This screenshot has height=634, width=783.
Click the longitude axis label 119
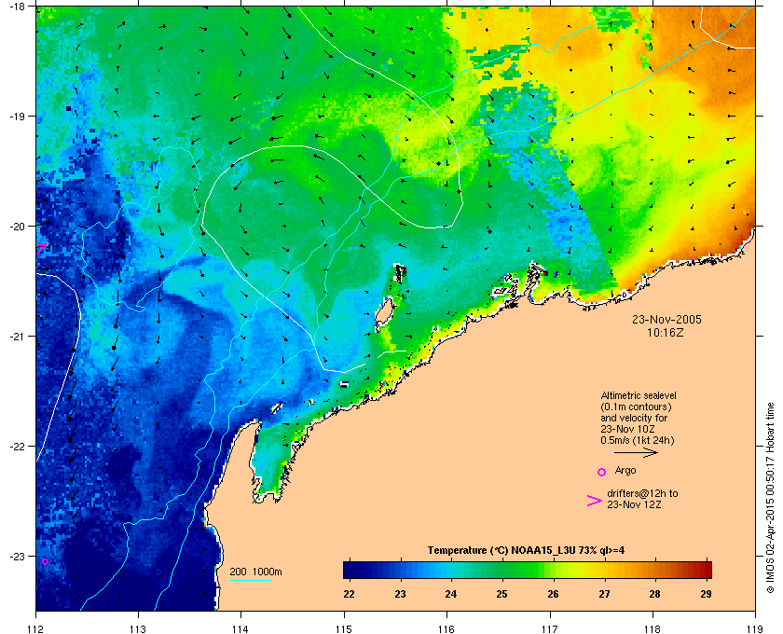click(x=755, y=628)
